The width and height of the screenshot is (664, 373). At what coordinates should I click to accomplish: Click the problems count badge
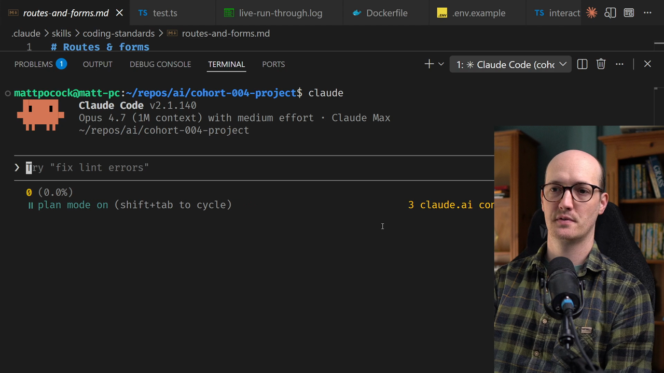coord(61,64)
